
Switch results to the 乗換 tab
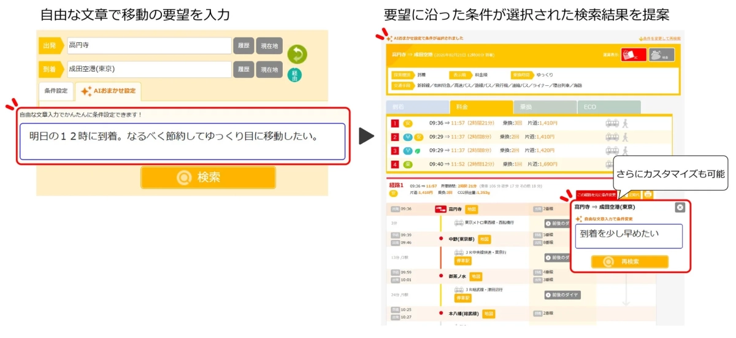pyautogui.click(x=545, y=107)
